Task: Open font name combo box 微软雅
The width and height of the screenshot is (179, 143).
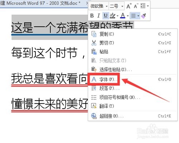Action: click(98, 6)
